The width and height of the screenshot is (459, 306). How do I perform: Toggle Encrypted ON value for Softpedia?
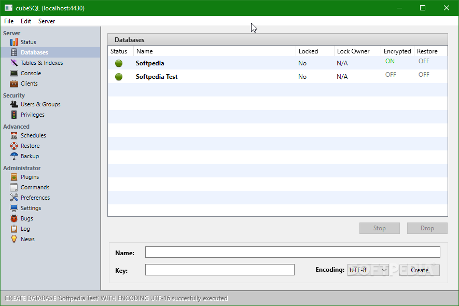click(x=390, y=61)
